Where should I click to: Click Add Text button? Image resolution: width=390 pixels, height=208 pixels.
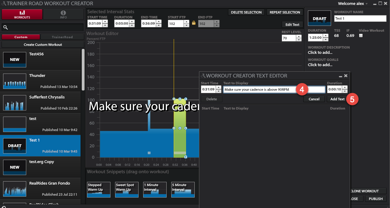coord(338,99)
